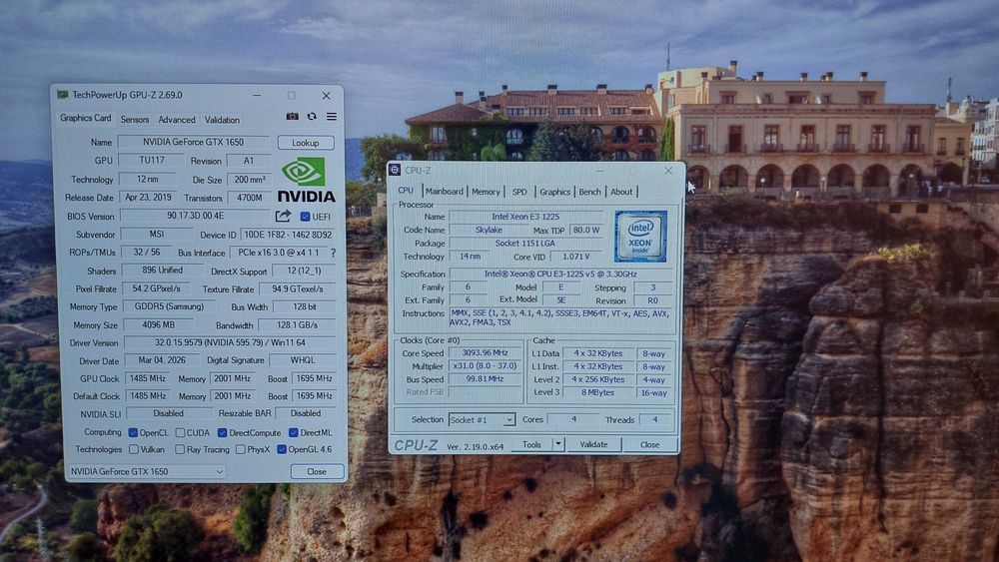Click the CPU Name field Intel Xeon E3 1225
999x562 pixels.
pyautogui.click(x=525, y=217)
